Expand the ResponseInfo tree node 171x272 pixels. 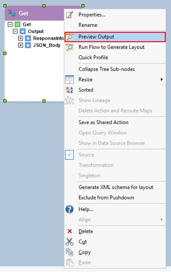pos(20,38)
